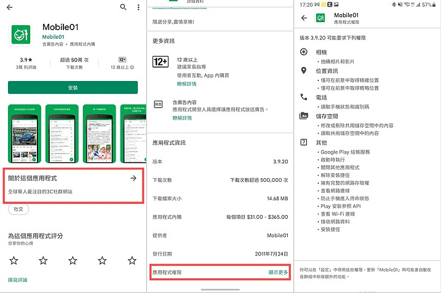This screenshot has width=441, height=293.
Task: Open the three-dot overflow menu
Action: (x=138, y=7)
